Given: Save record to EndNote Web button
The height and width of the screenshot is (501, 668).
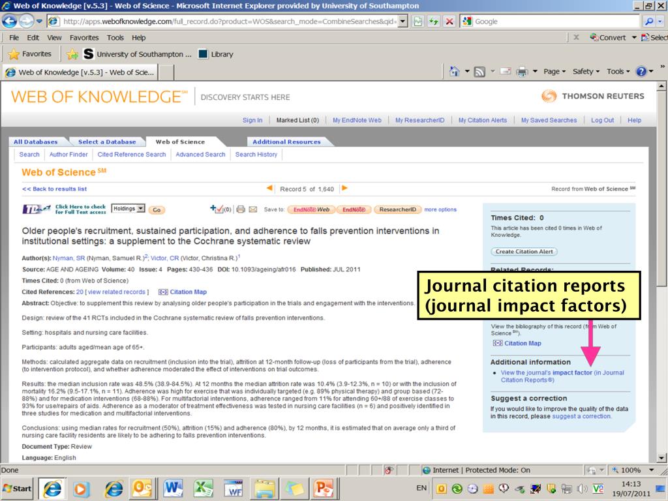Looking at the screenshot, I should click(x=311, y=209).
